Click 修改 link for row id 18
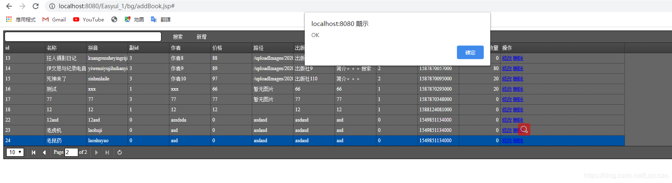The width and height of the screenshot is (672, 183). click(507, 110)
